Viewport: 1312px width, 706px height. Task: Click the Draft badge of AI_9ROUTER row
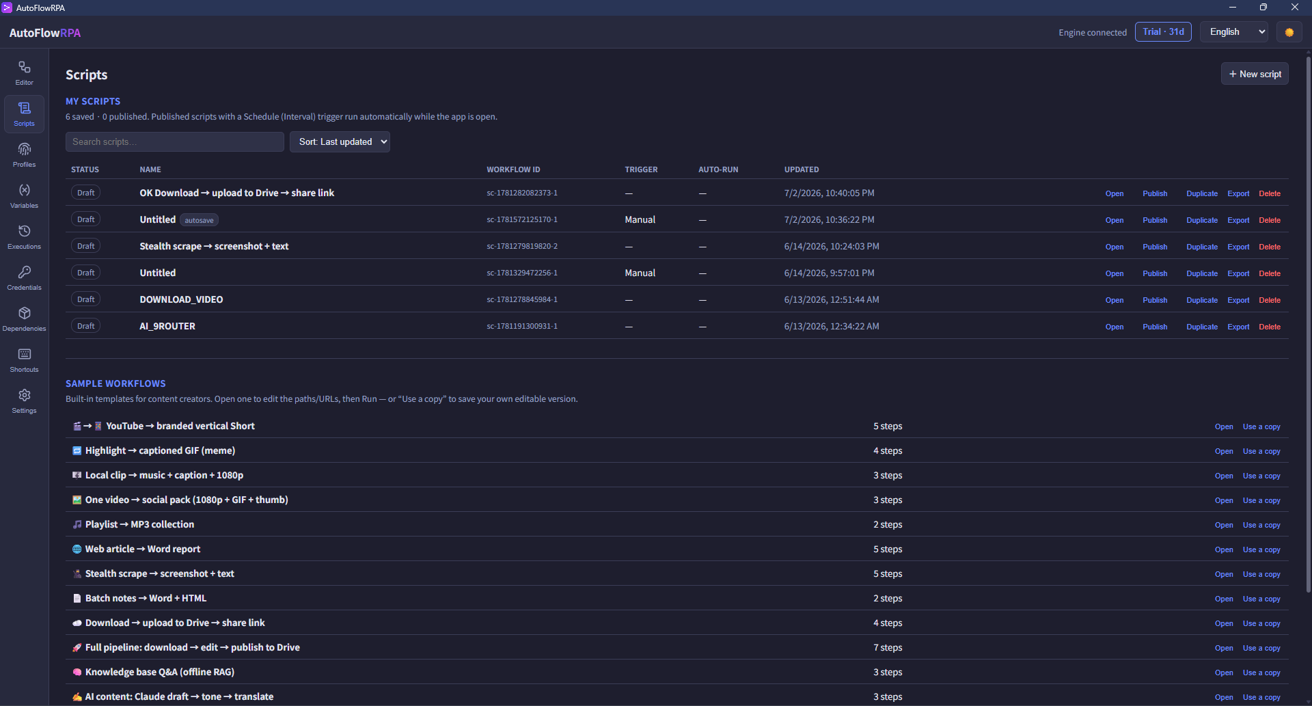pyautogui.click(x=86, y=326)
